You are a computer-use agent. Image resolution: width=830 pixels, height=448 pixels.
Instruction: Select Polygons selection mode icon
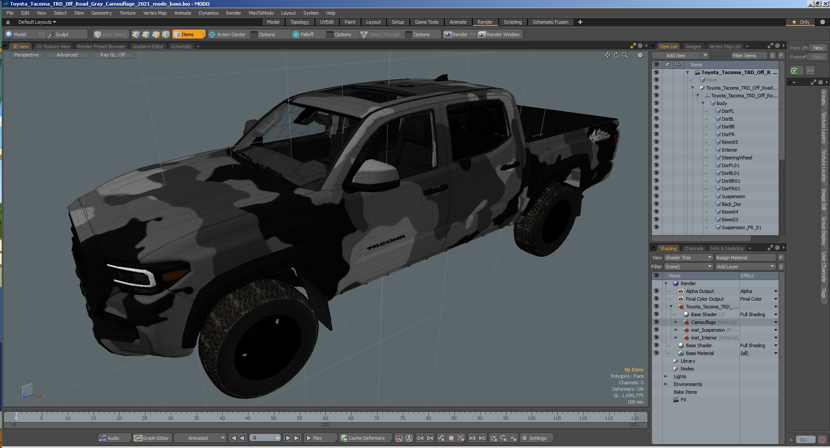(x=156, y=34)
